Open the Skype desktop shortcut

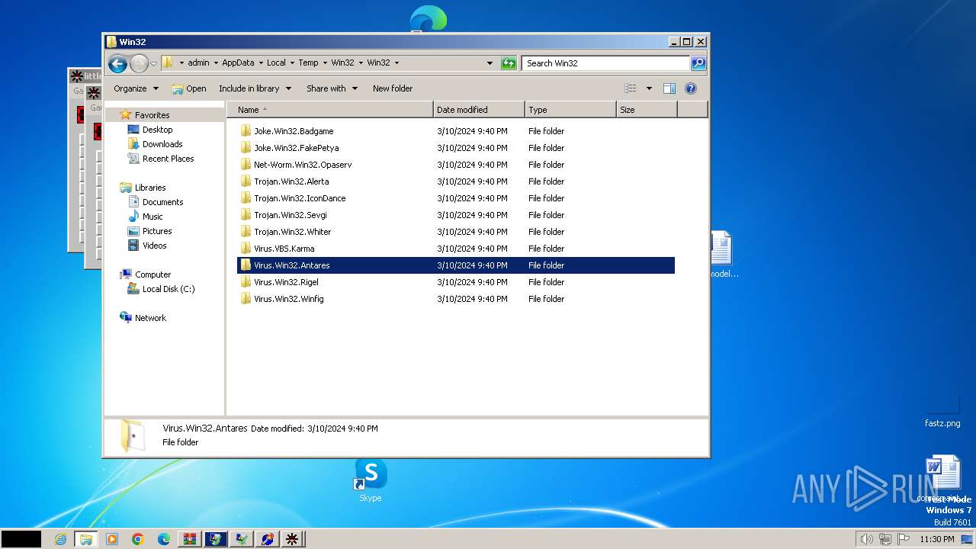point(371,480)
